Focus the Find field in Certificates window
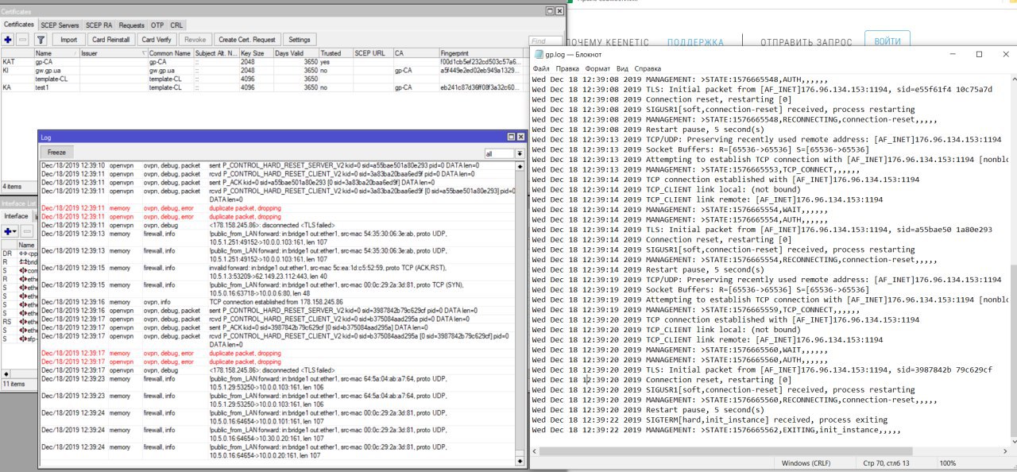This screenshot has width=1017, height=472. [545, 41]
